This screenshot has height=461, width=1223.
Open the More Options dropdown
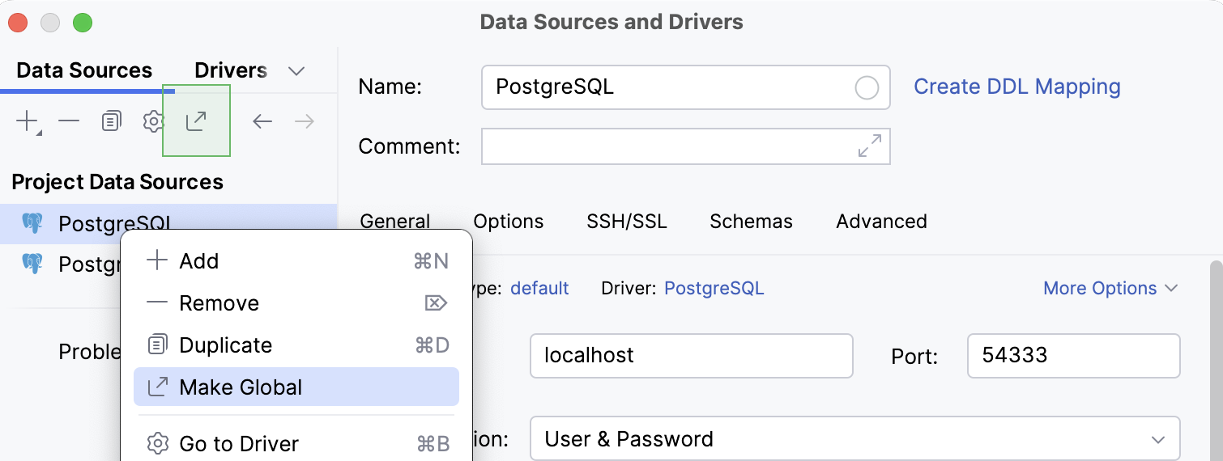point(1109,288)
